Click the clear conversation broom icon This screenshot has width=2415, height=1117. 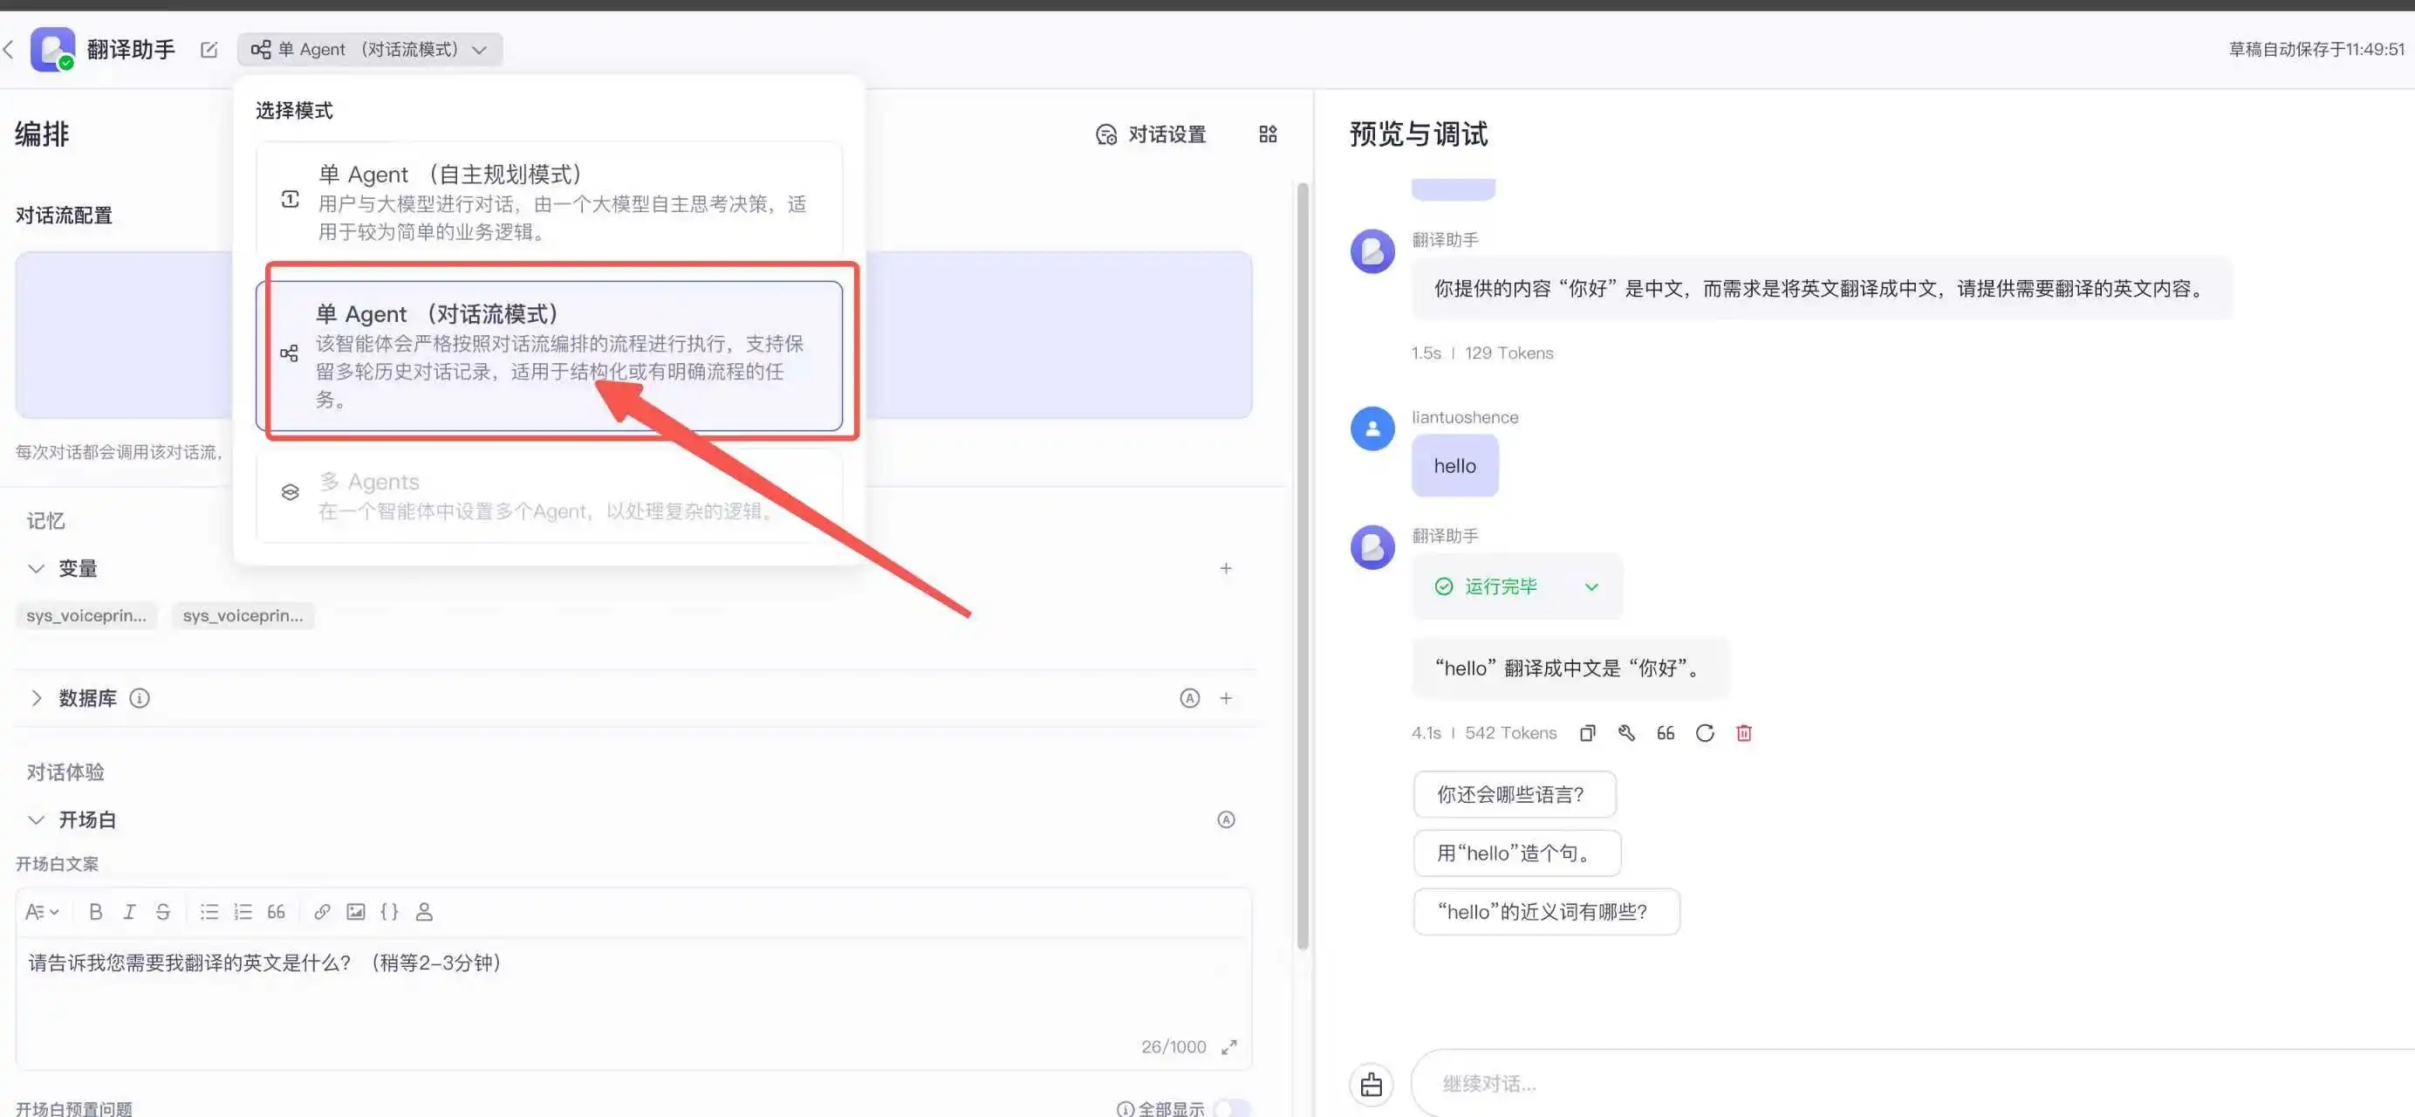[x=1372, y=1084]
